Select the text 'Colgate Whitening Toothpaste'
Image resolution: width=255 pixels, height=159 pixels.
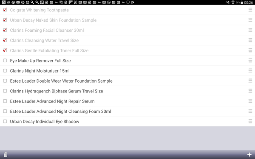tap(40, 10)
